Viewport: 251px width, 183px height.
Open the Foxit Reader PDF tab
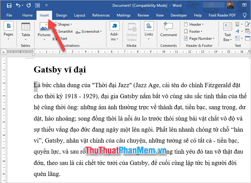click(x=222, y=15)
